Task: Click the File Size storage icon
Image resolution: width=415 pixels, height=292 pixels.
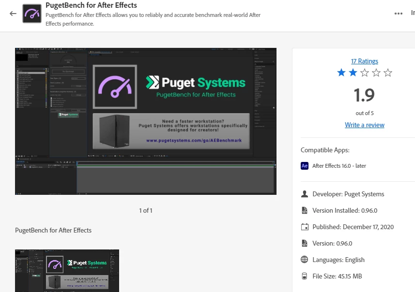Action: point(305,276)
